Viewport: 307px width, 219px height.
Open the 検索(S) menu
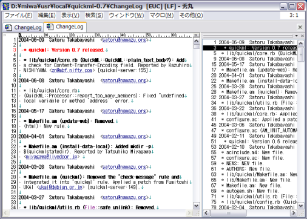coord(94,15)
